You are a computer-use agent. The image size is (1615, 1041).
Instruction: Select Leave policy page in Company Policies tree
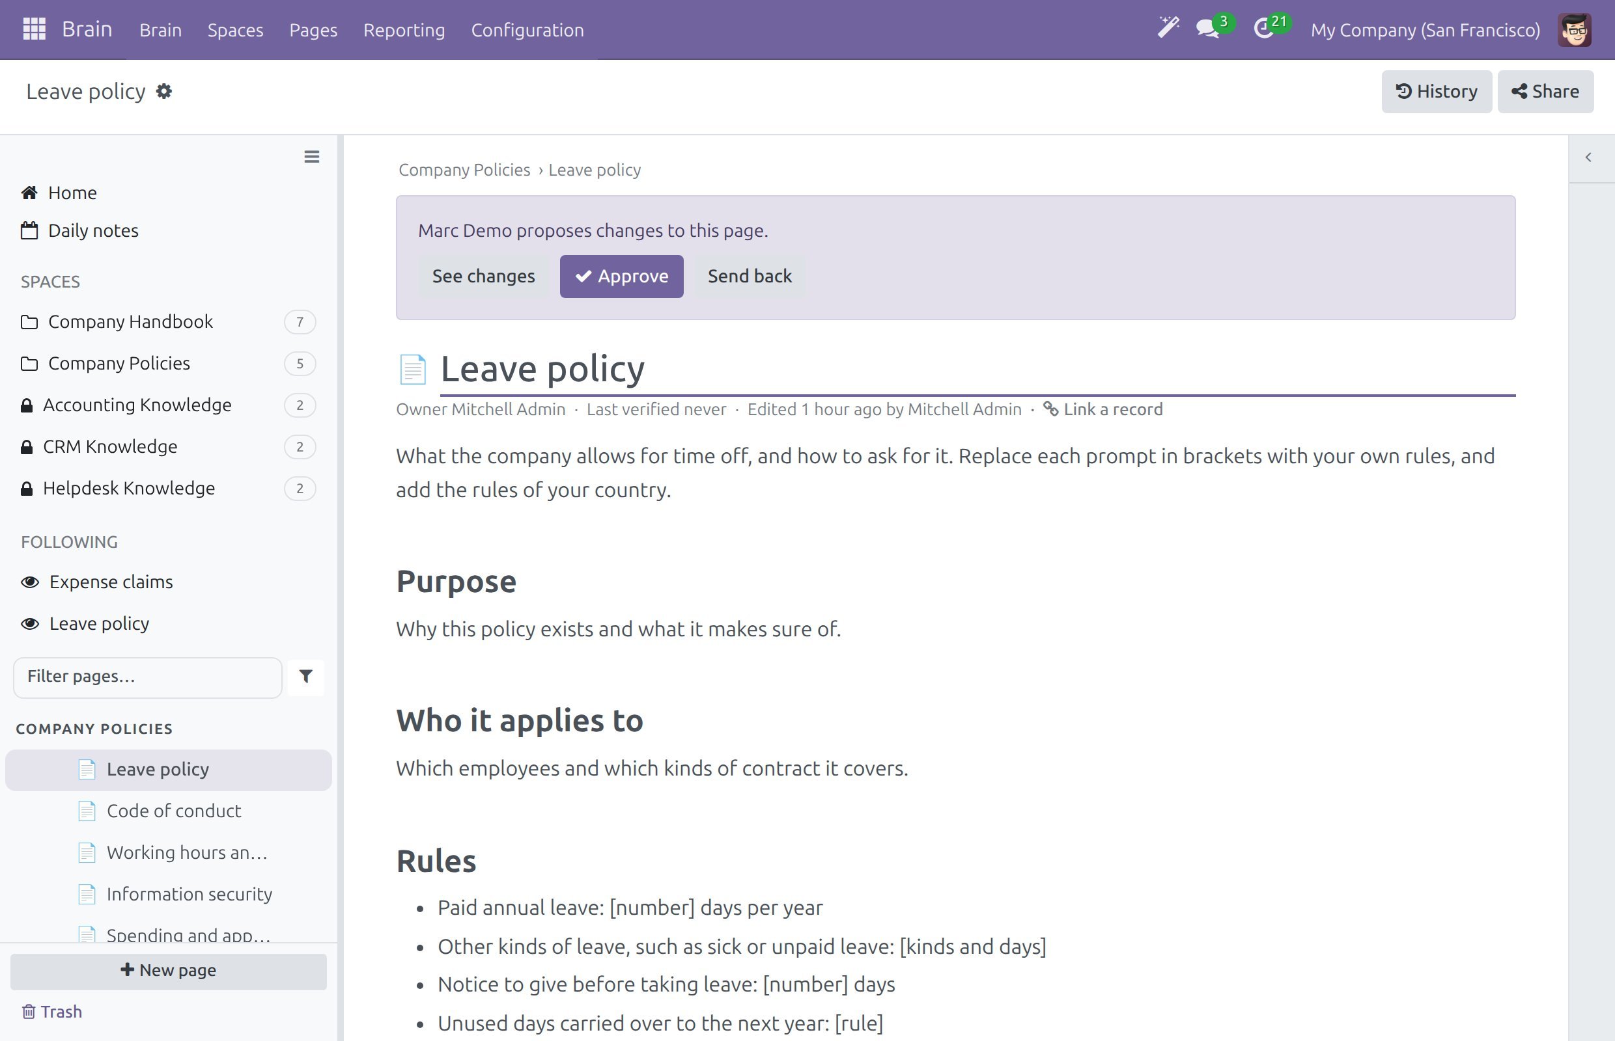[x=169, y=770]
